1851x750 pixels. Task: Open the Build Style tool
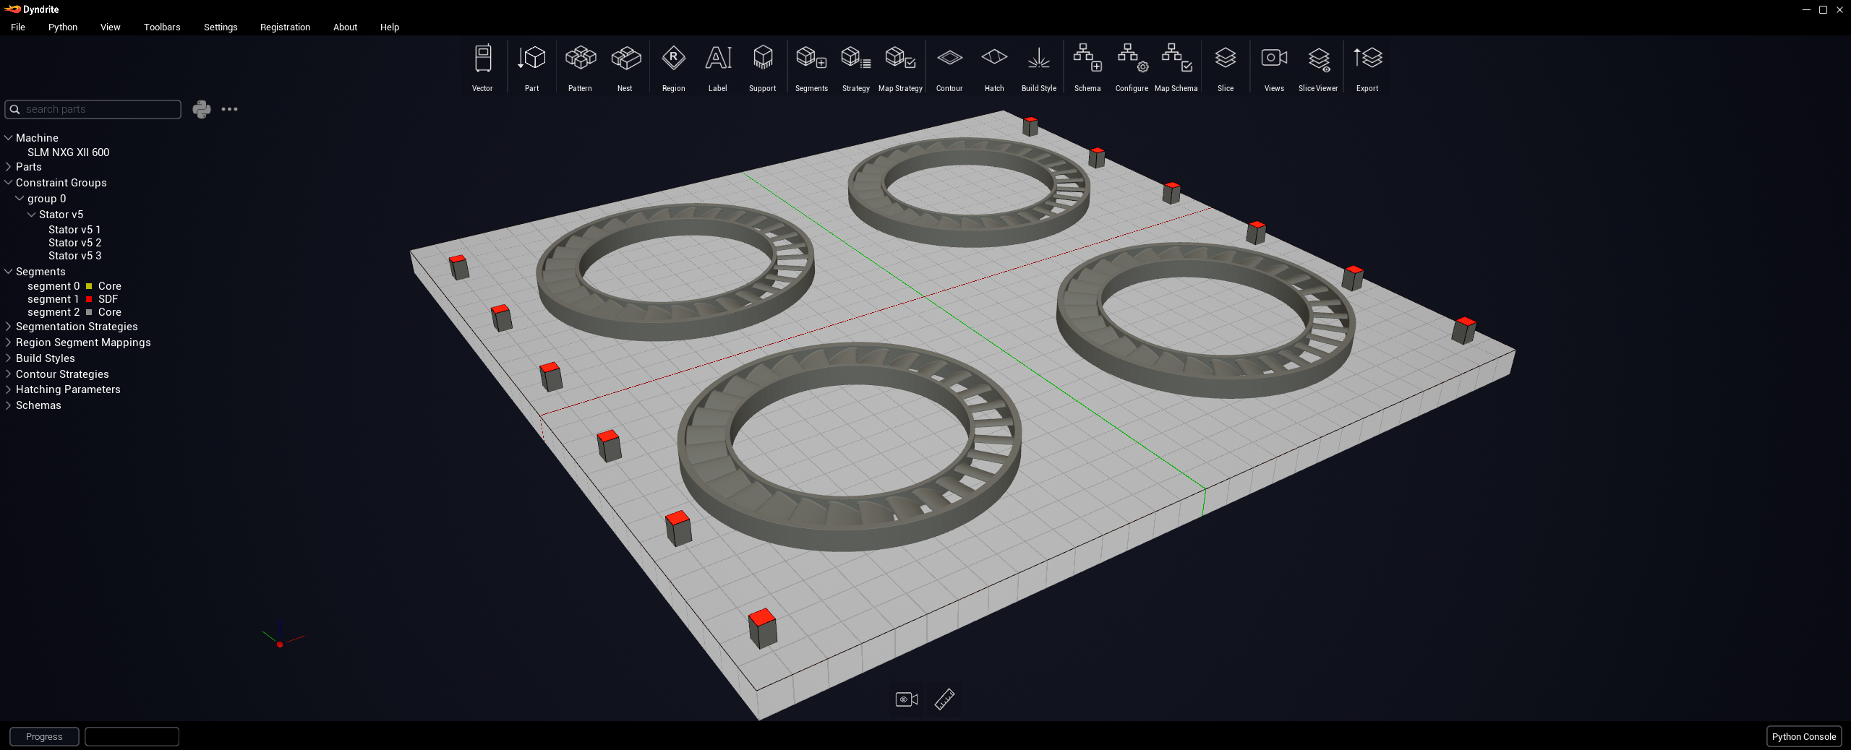(1039, 67)
